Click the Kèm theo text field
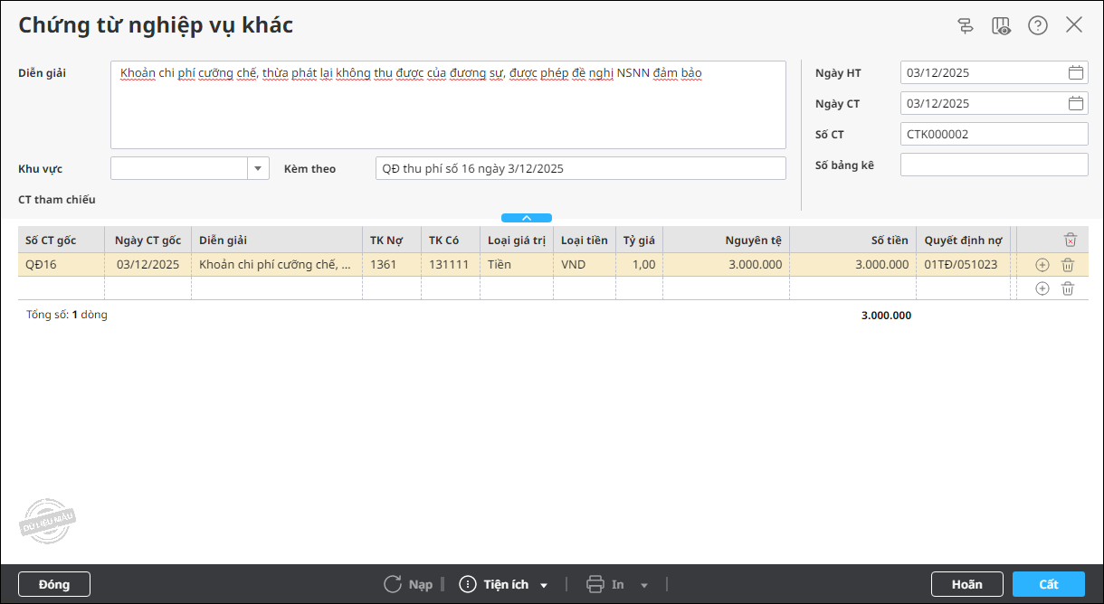 coord(581,169)
